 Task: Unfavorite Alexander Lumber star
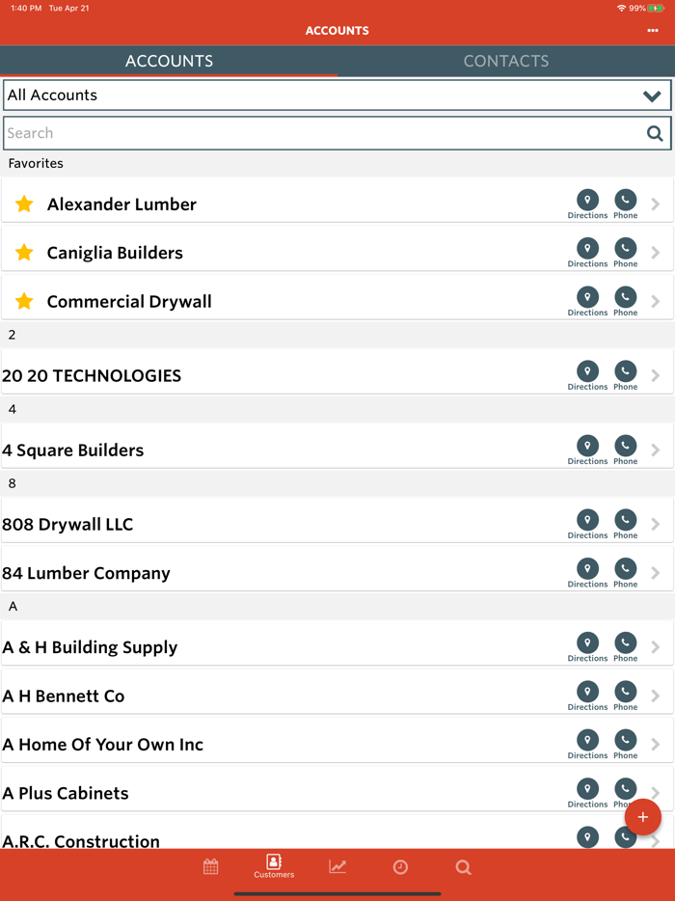pos(24,204)
